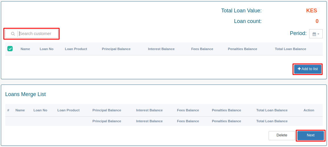Sort top table by Principal Balance
Image resolution: width=328 pixels, height=147 pixels.
click(x=116, y=49)
